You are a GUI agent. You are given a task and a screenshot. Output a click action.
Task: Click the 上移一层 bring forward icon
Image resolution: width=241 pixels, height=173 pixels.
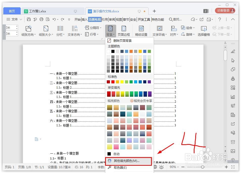point(222,28)
